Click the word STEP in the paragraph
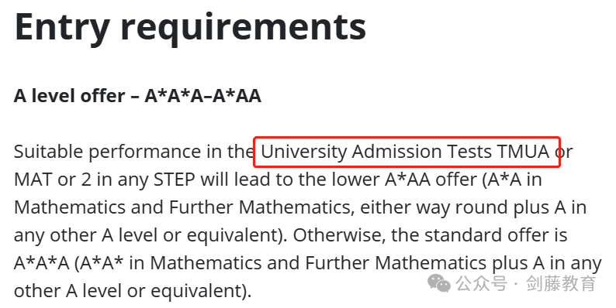The width and height of the screenshot is (616, 308). (x=174, y=180)
